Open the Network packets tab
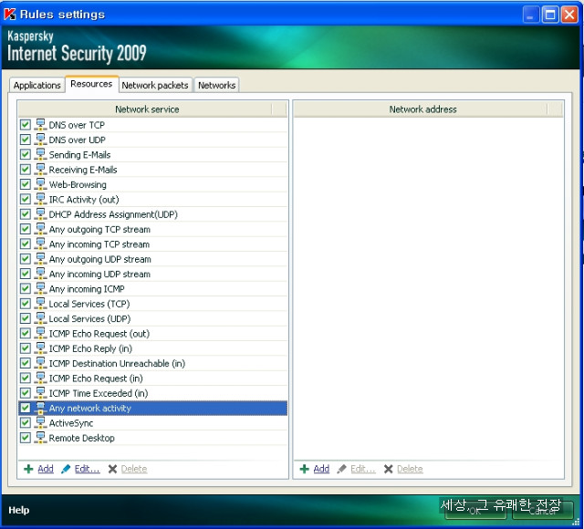The height and width of the screenshot is (529, 584). (155, 85)
